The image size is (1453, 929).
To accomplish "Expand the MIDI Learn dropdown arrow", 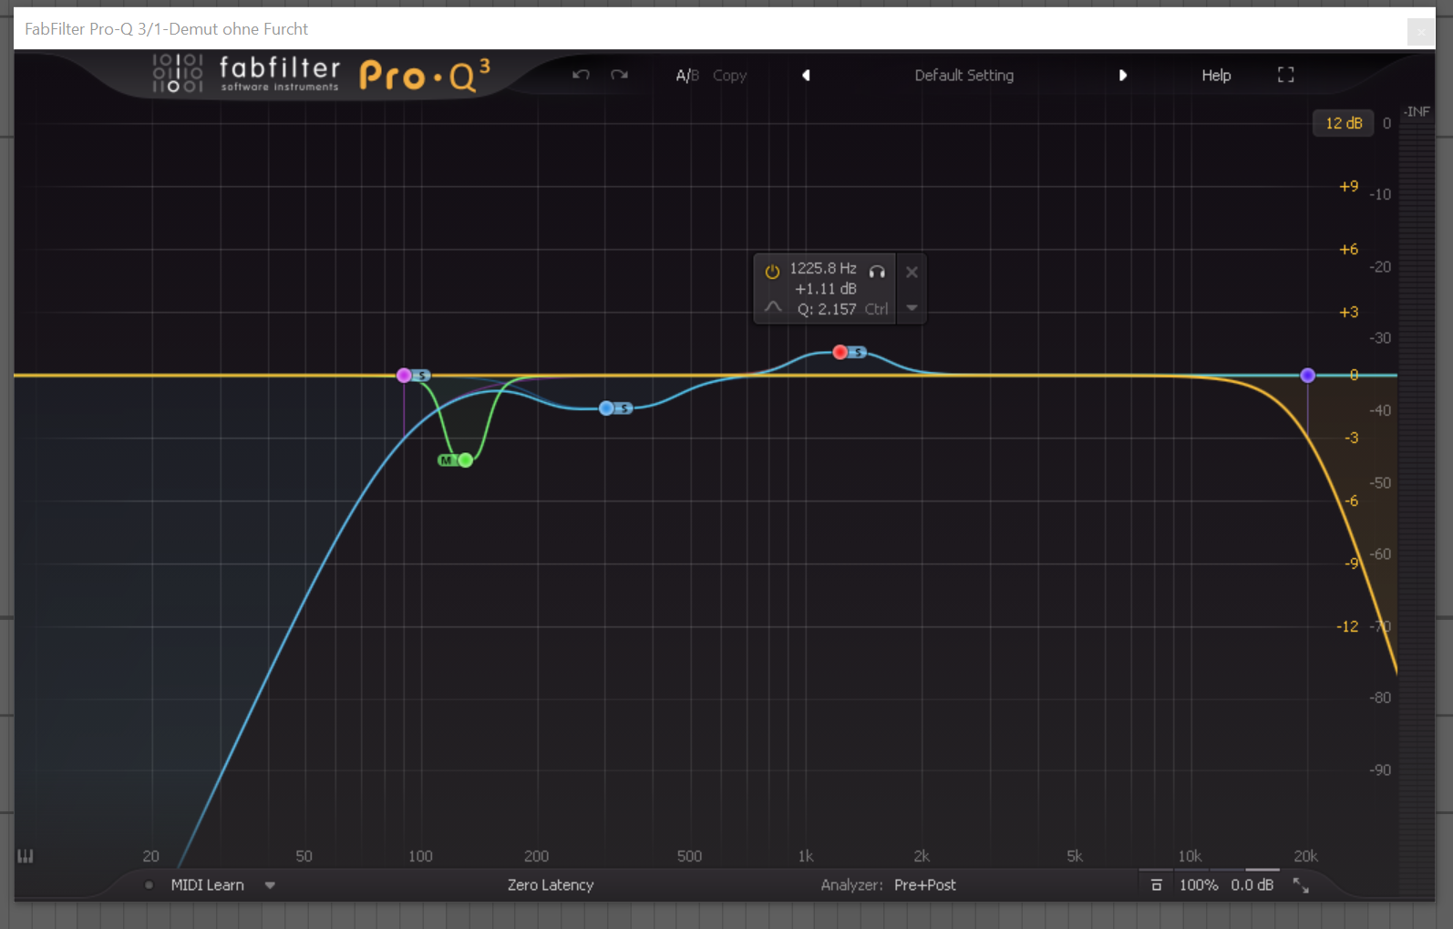I will coord(270,885).
